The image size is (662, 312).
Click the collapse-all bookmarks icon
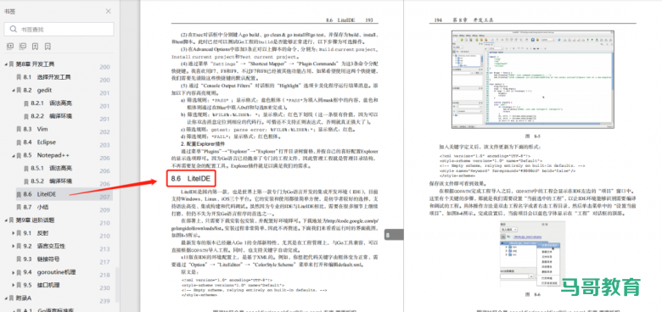(x=23, y=46)
